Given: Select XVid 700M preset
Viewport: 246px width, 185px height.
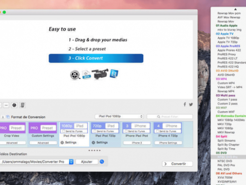Looking at the screenshot, I should tap(225, 178).
